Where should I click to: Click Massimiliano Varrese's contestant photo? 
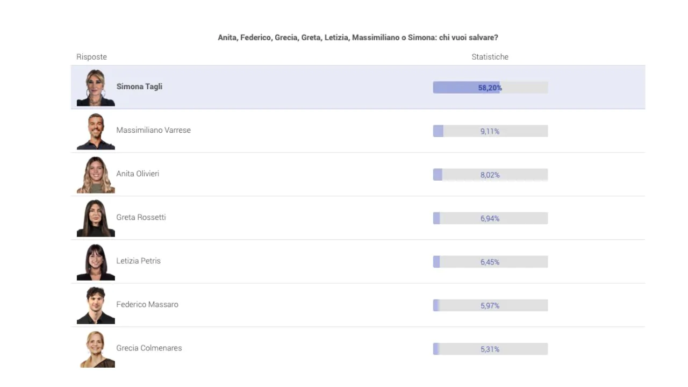click(96, 131)
